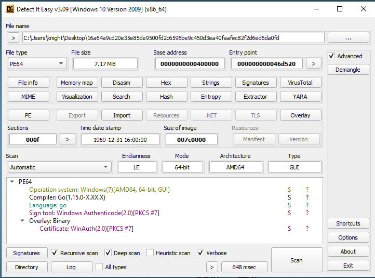Show the Strings list
Screen dimensions: 375x278
pyautogui.click(x=211, y=83)
